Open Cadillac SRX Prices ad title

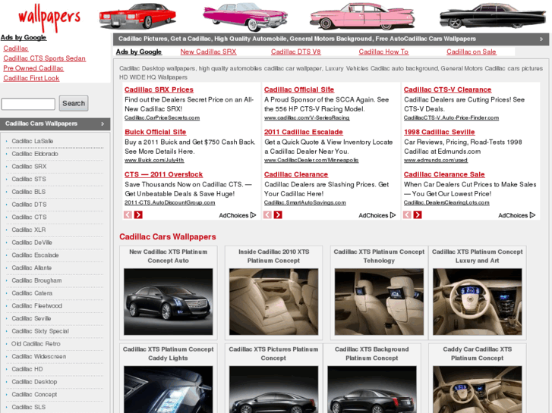[x=159, y=89]
